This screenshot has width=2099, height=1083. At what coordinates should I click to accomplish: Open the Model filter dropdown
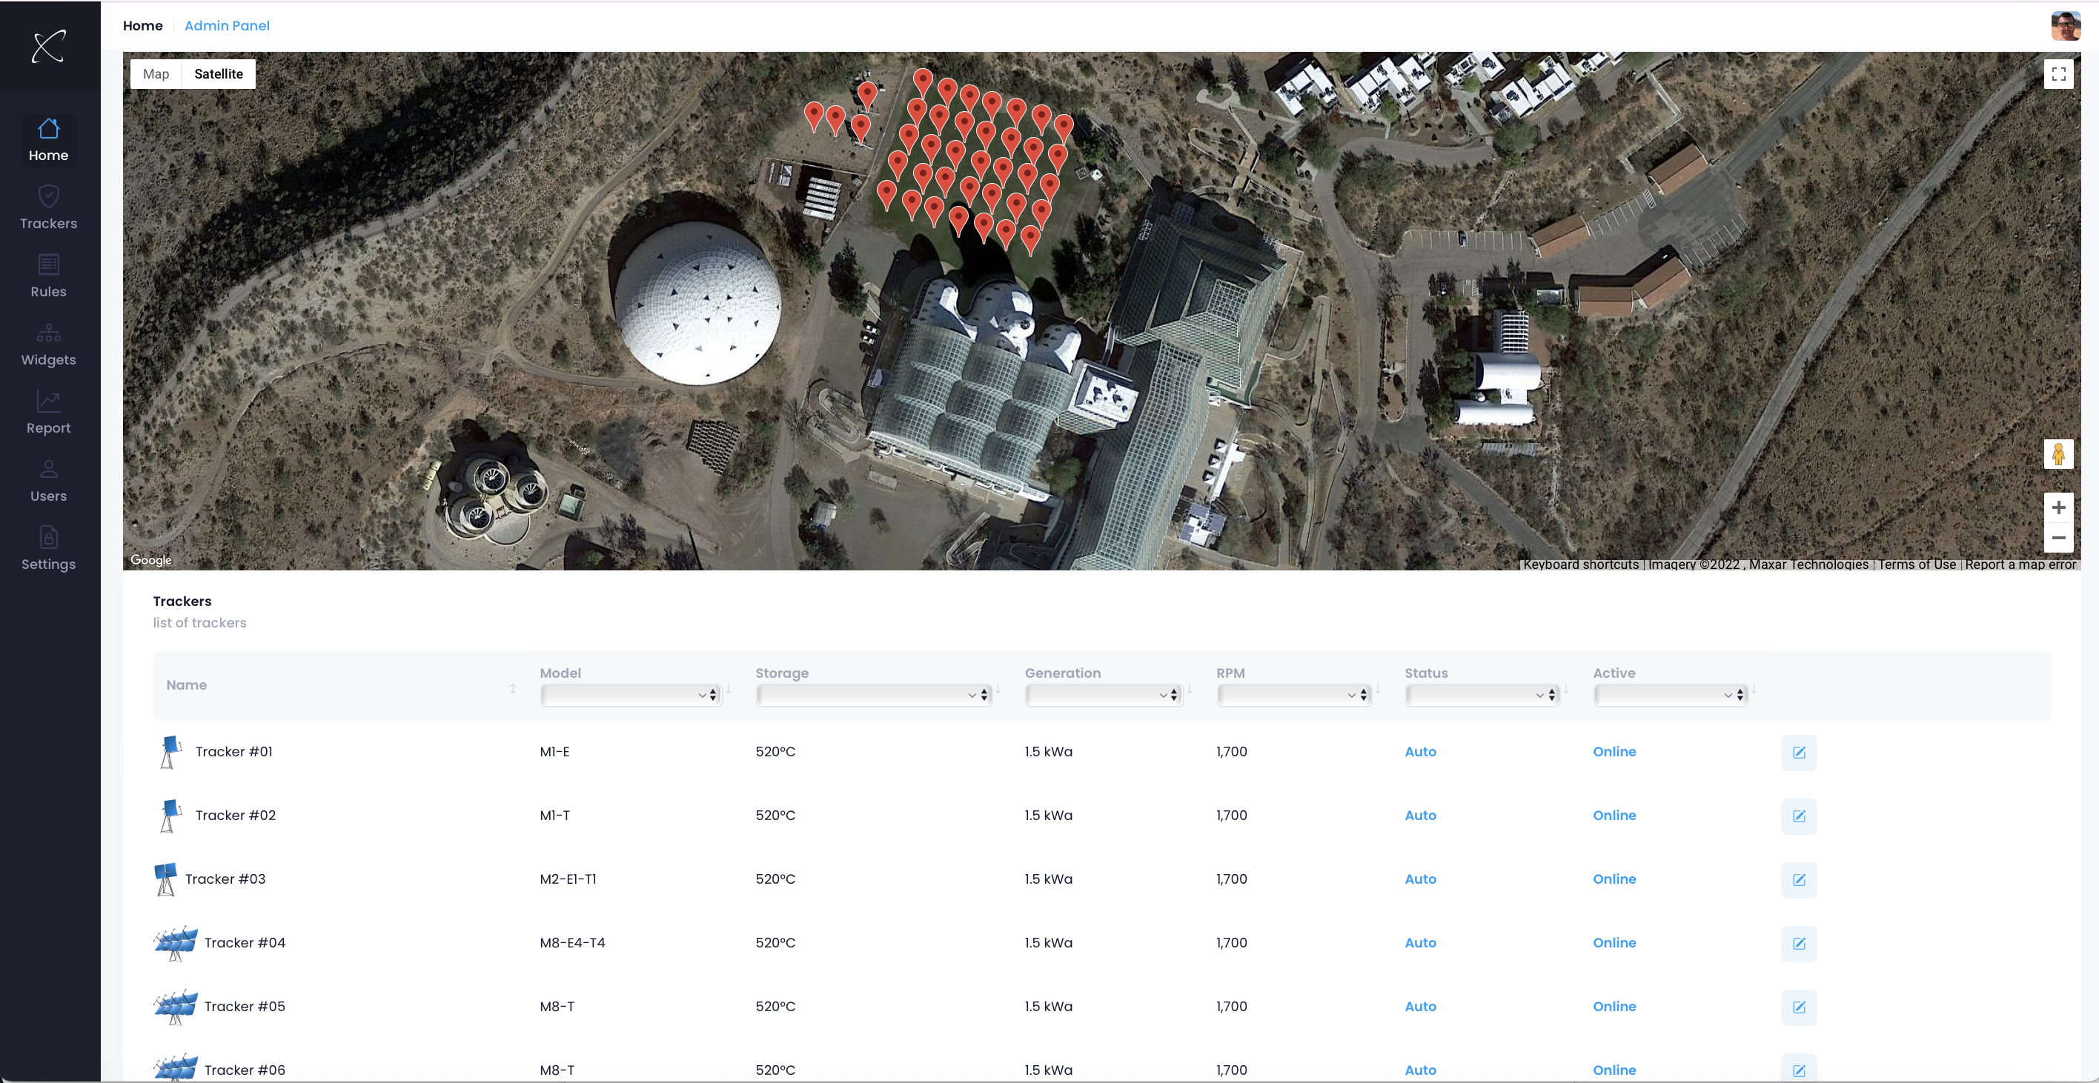(x=630, y=695)
